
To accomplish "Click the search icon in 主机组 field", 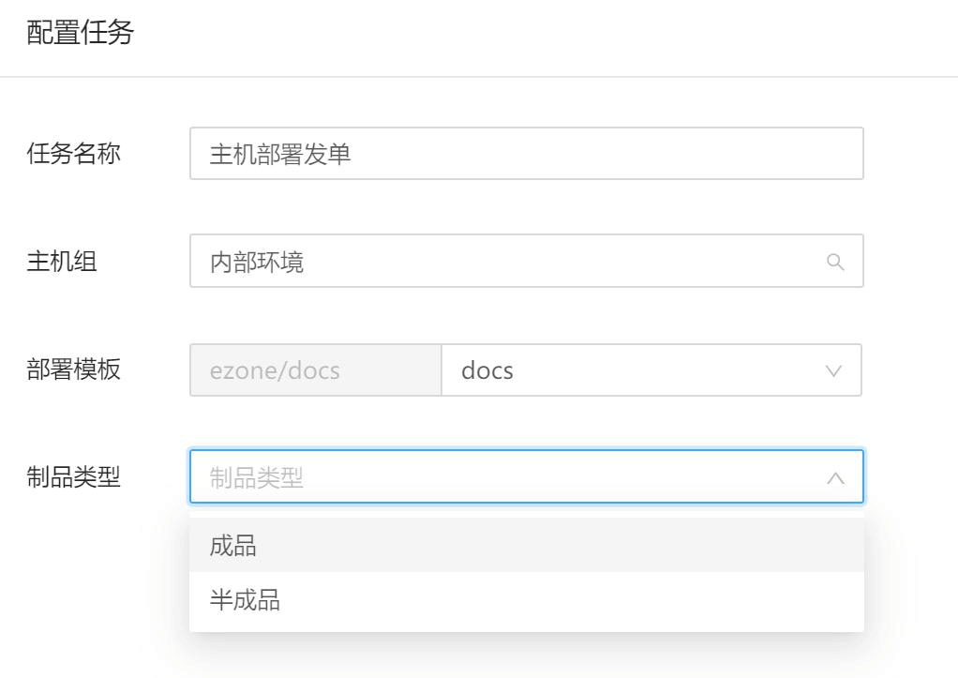I will [834, 262].
